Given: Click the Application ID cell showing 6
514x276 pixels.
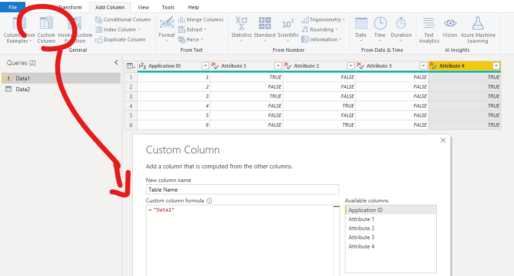Looking at the screenshot, I should [x=174, y=125].
